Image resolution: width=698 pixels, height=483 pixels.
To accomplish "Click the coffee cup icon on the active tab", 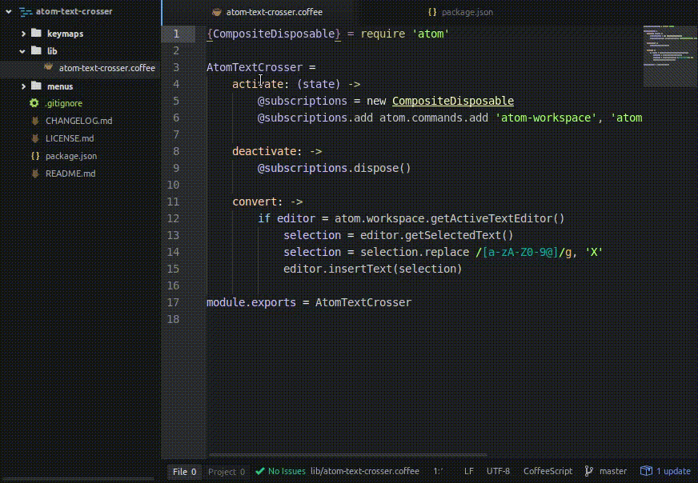I will click(216, 12).
